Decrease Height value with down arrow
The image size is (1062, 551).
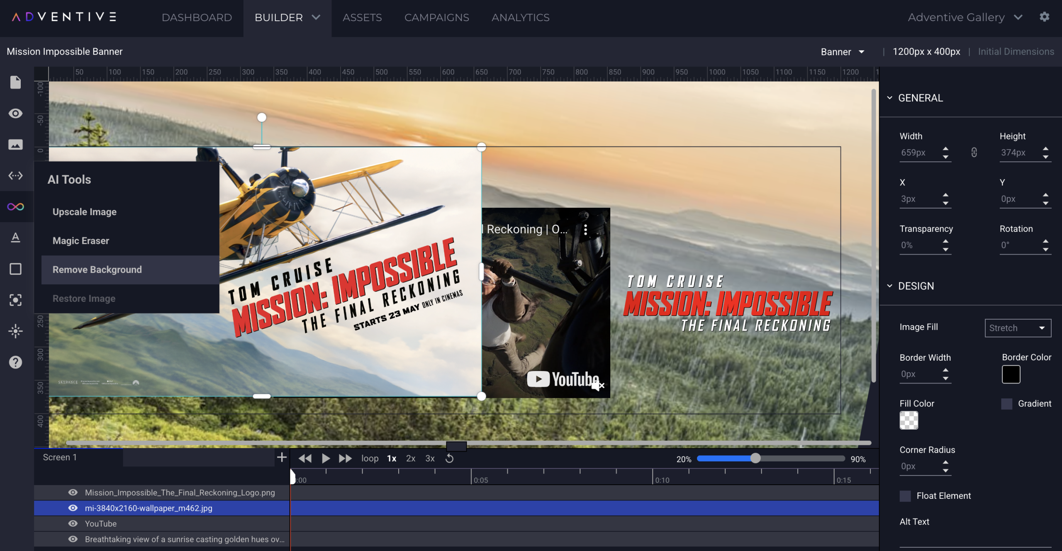tap(1045, 157)
